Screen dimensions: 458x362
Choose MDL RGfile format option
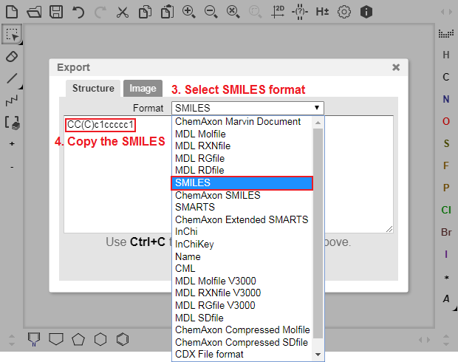coord(242,158)
